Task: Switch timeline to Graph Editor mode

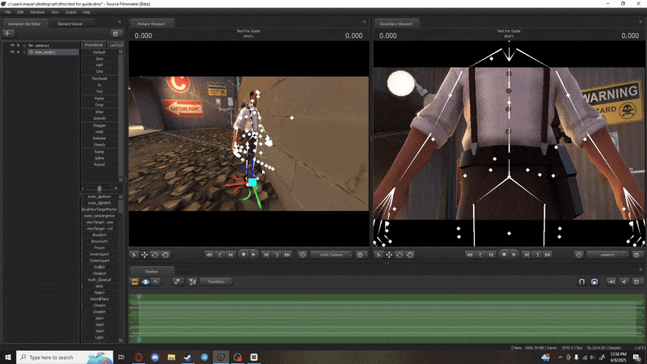Action: (x=156, y=281)
